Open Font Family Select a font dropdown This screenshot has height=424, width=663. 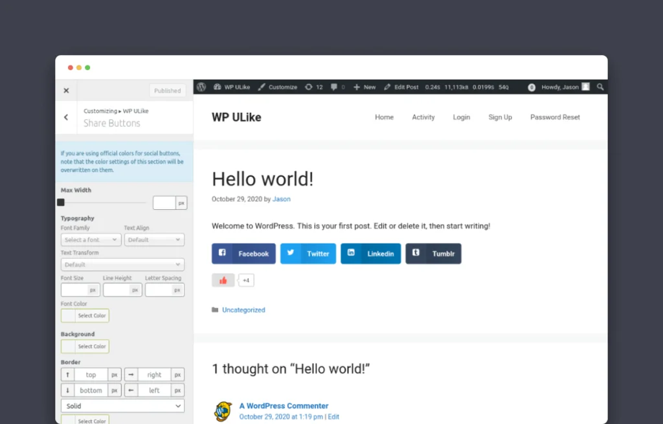pyautogui.click(x=91, y=240)
